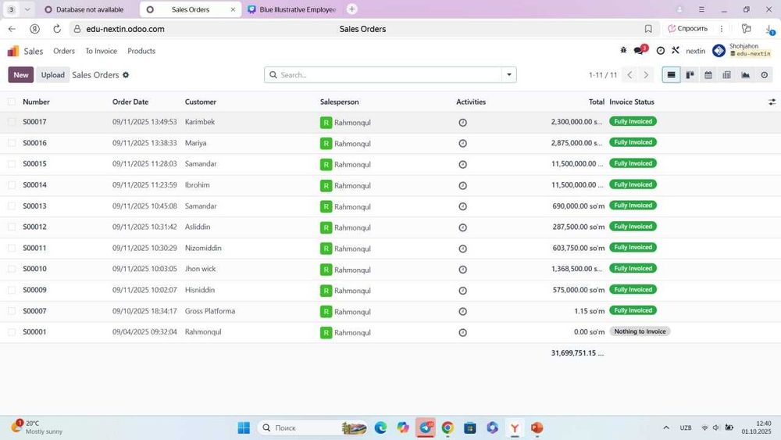Switch to graph view

pyautogui.click(x=745, y=75)
